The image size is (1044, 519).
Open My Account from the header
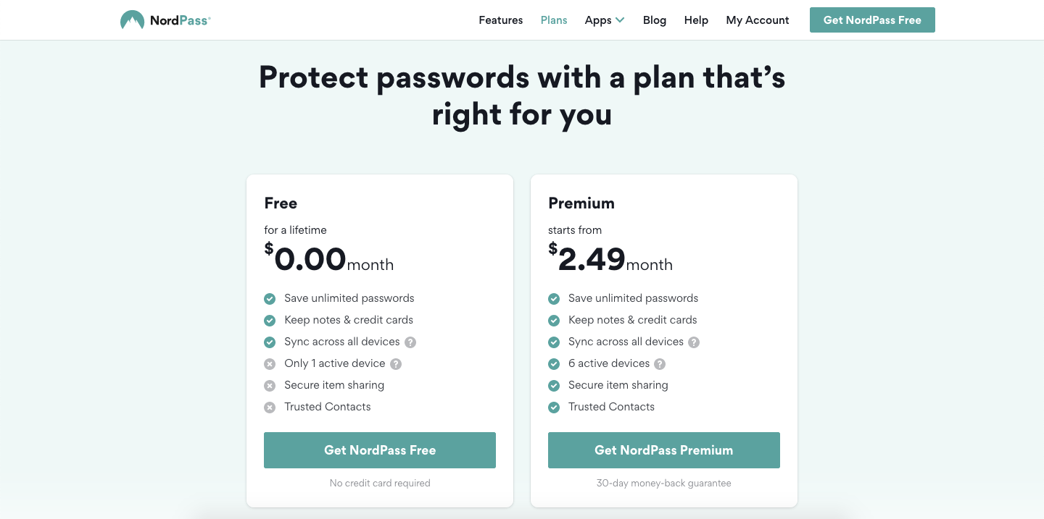pyautogui.click(x=758, y=20)
